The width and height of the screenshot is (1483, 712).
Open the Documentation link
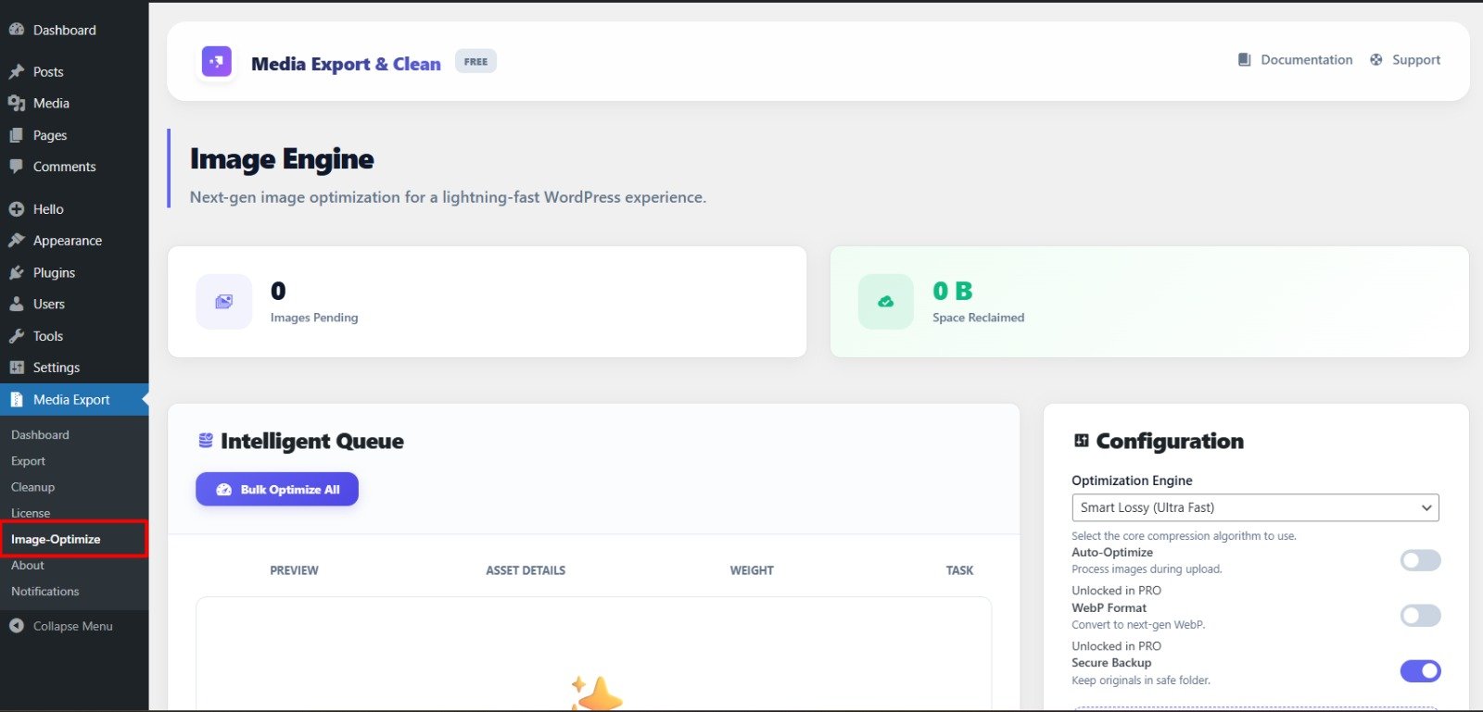coord(1295,59)
